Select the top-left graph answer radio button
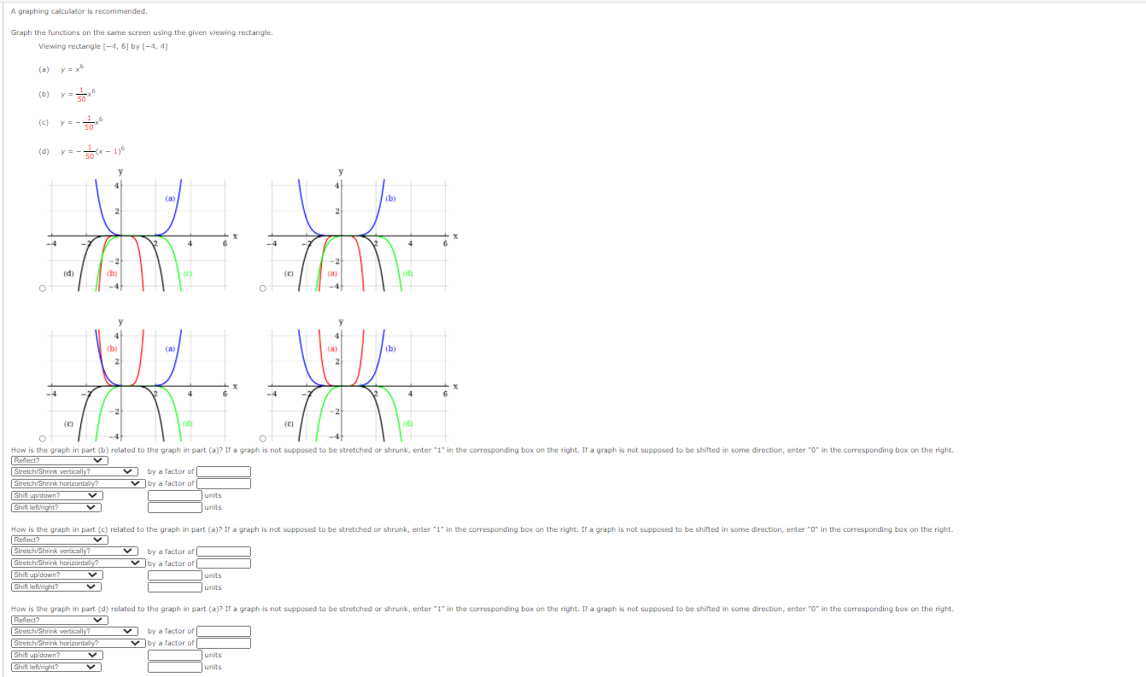The image size is (1146, 677). pos(41,289)
